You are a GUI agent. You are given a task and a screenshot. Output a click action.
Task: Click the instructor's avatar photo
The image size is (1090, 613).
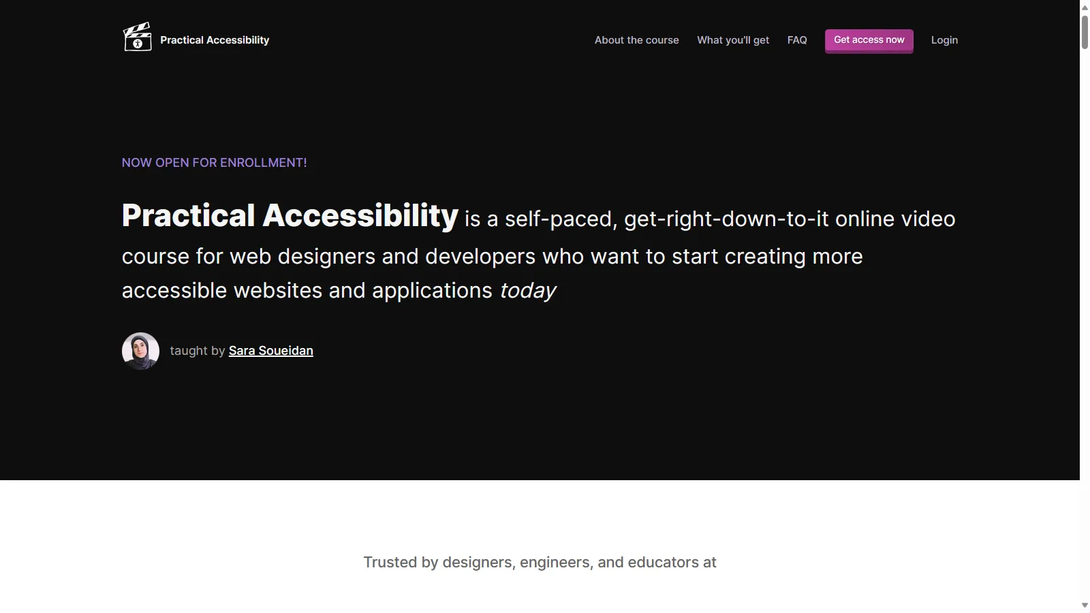[x=140, y=351]
